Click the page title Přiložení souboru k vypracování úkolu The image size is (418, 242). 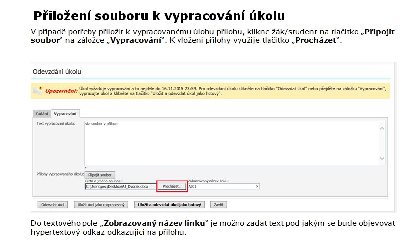(x=159, y=16)
